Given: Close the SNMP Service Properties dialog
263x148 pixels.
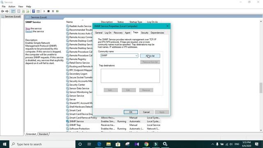Looking at the screenshot, I should tap(167, 26).
